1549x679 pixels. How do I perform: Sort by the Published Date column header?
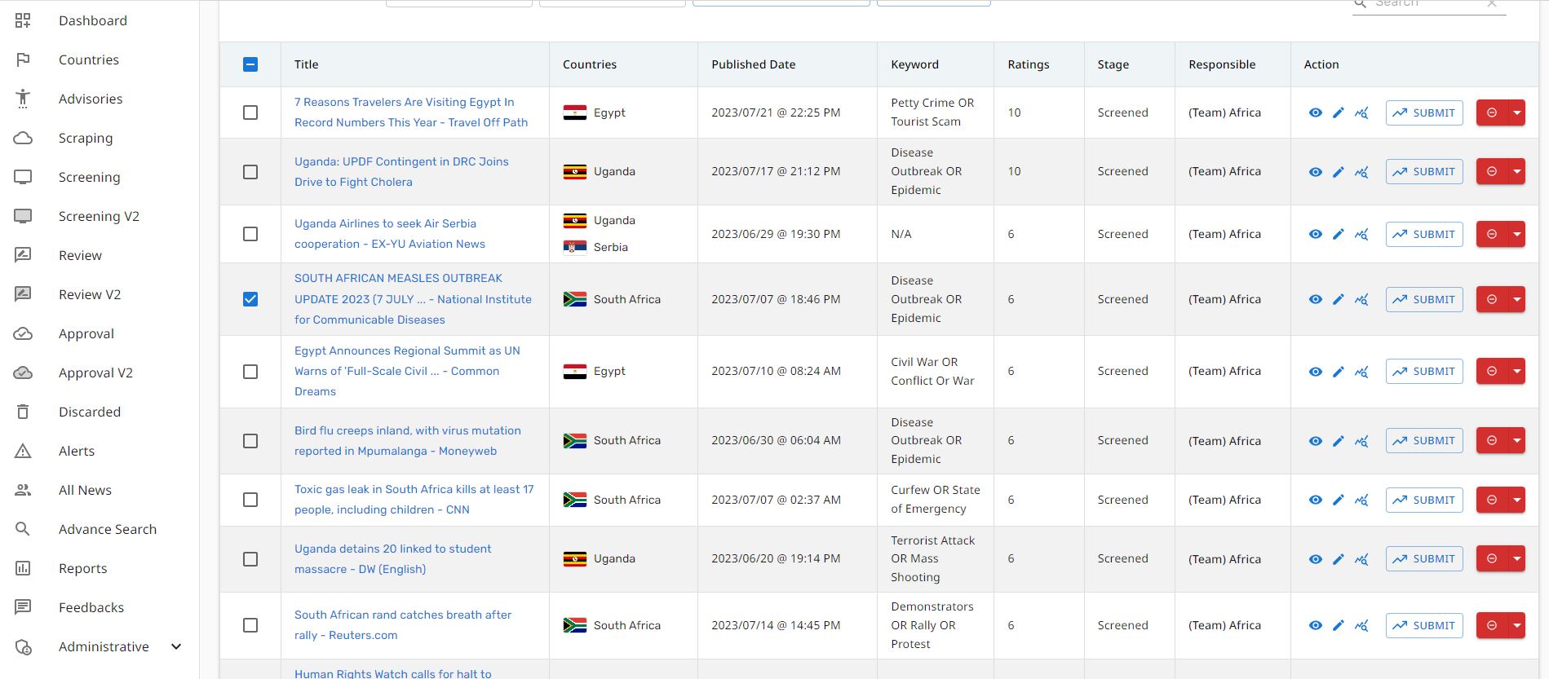click(x=753, y=64)
